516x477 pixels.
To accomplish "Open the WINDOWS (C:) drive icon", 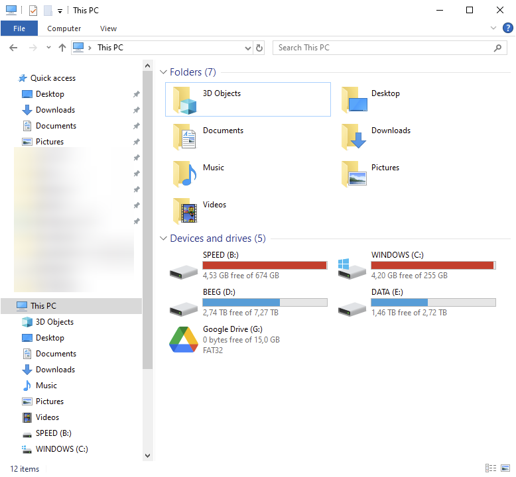I will (352, 266).
